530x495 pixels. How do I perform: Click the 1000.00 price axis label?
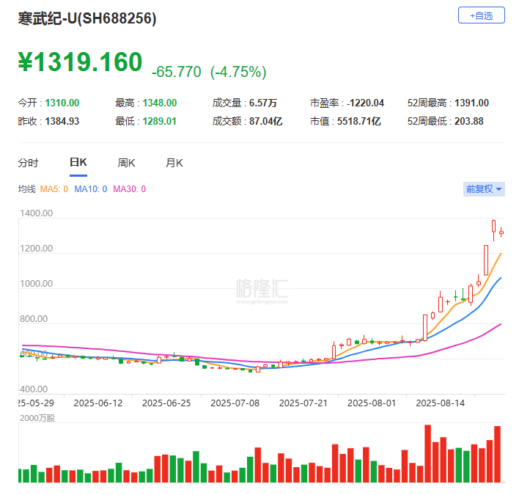click(x=36, y=283)
